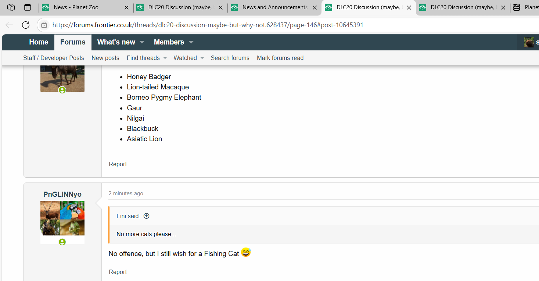
Task: Switch to the 'News - Planet Zoo' tab
Action: pos(86,7)
